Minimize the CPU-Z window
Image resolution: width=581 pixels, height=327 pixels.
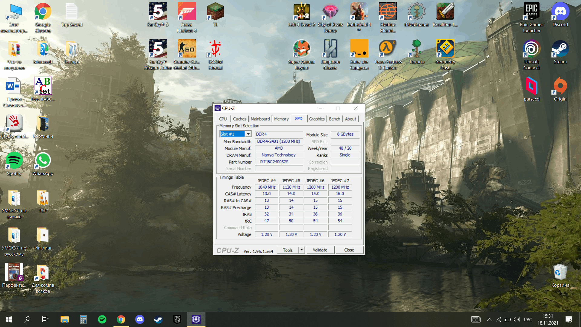[320, 108]
